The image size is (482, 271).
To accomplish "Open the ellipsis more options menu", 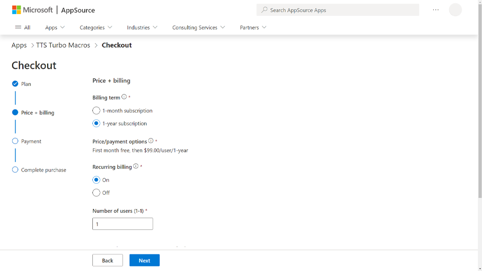I will click(435, 10).
